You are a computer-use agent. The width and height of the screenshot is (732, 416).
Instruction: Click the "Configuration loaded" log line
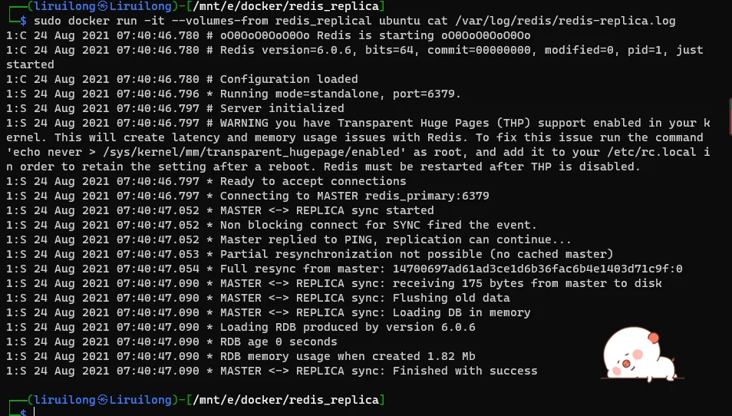coord(289,79)
